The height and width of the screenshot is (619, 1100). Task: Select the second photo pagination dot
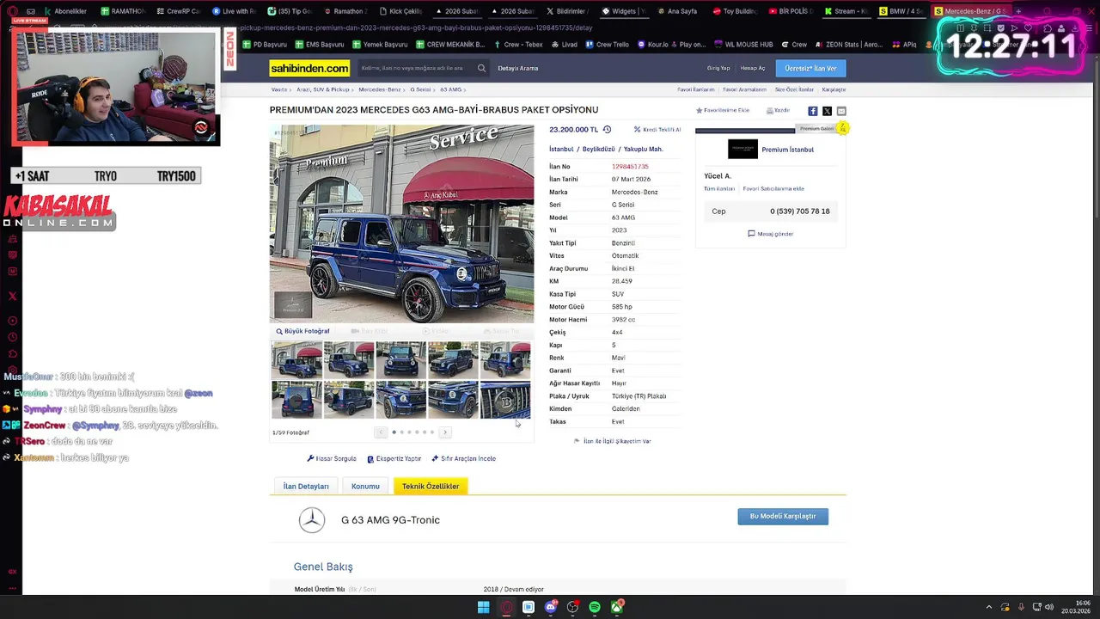pos(401,432)
